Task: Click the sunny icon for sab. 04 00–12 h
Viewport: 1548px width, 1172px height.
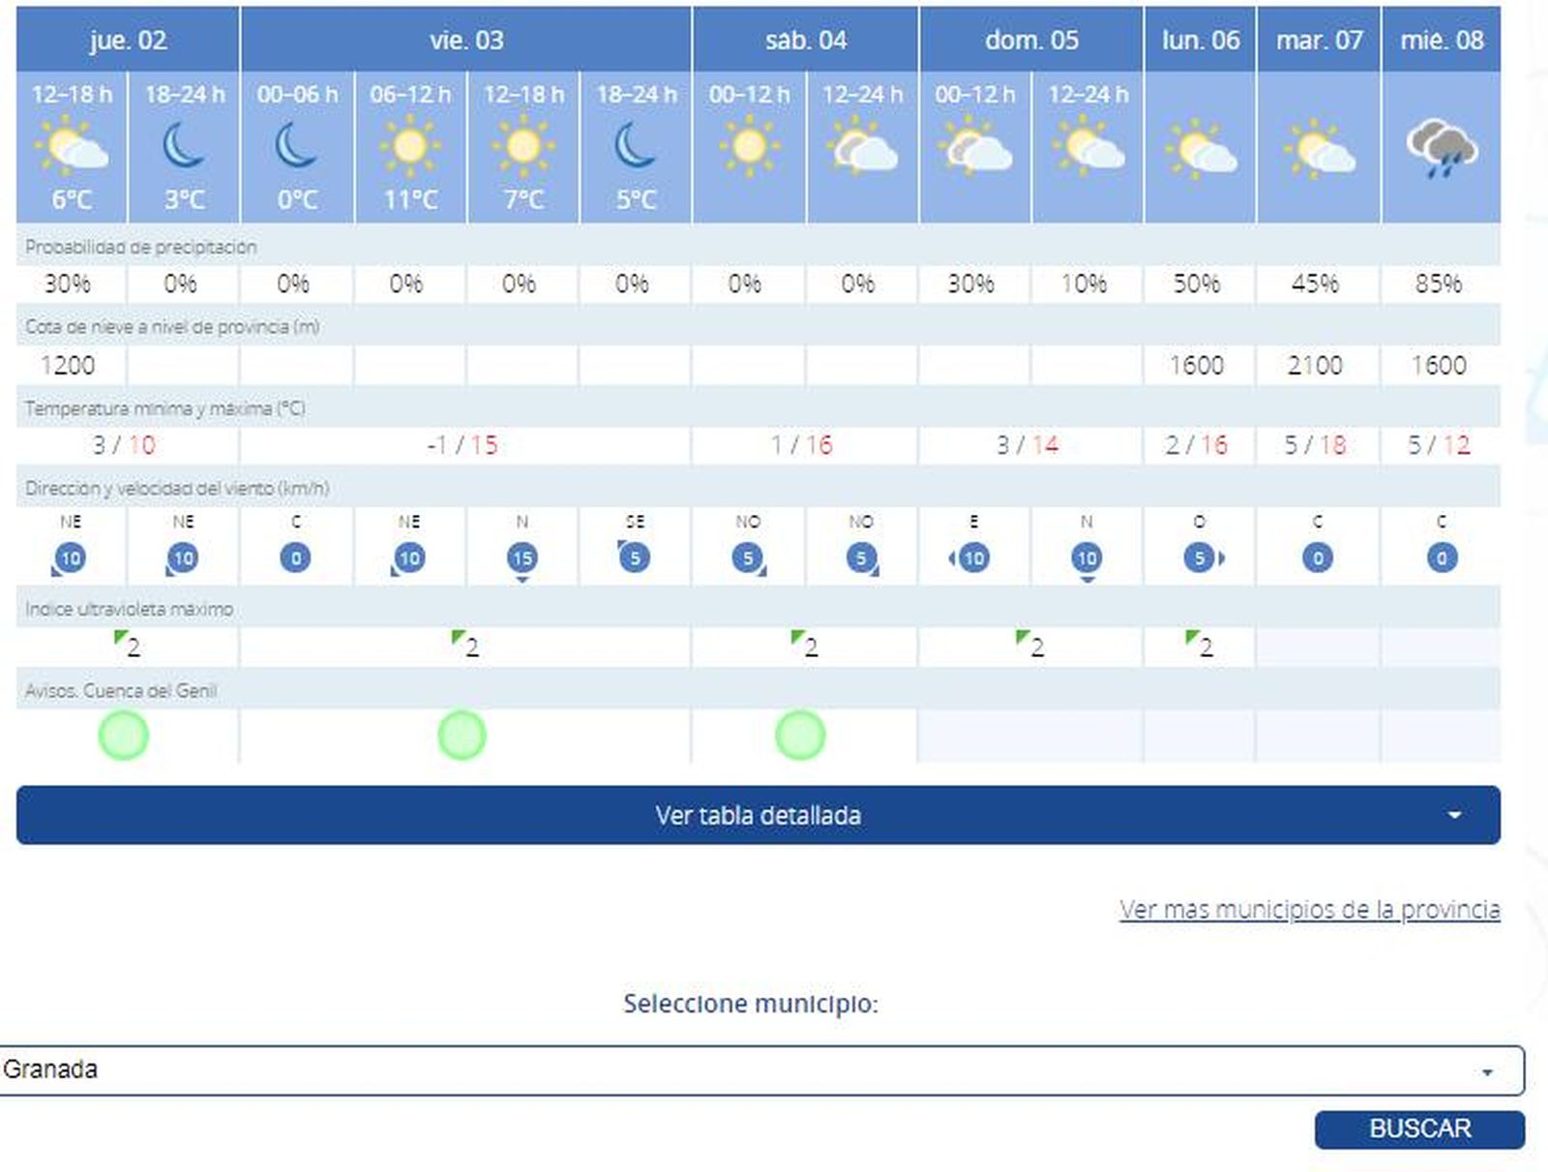Action: pyautogui.click(x=749, y=146)
